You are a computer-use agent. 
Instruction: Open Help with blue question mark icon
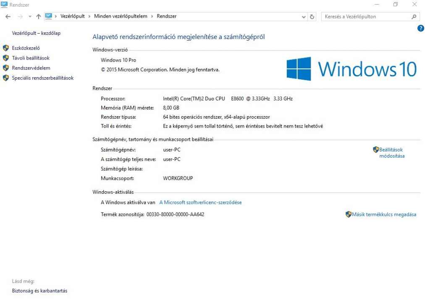[421, 28]
